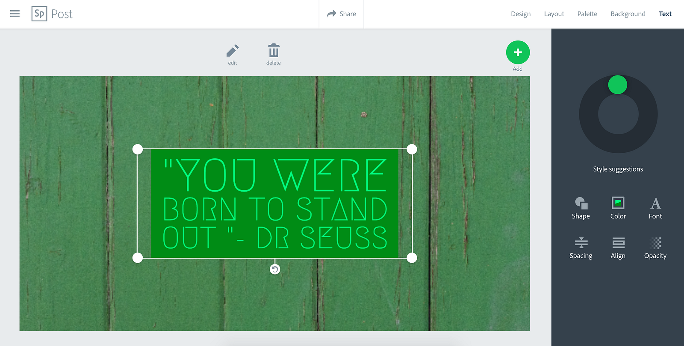Open the Design tab
This screenshot has width=684, height=346.
pyautogui.click(x=521, y=14)
